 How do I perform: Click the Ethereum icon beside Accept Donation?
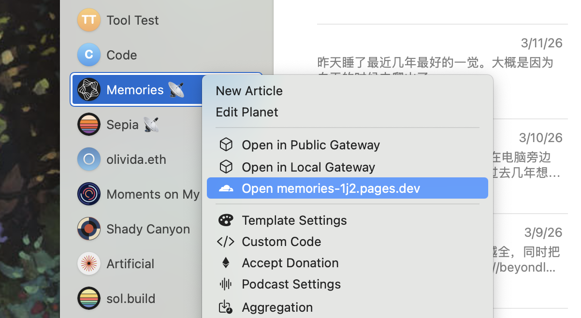click(x=225, y=262)
